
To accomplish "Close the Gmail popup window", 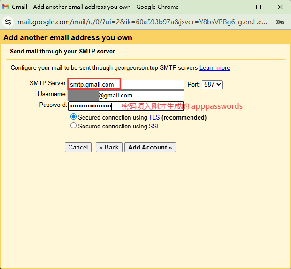I will click(x=280, y=7).
